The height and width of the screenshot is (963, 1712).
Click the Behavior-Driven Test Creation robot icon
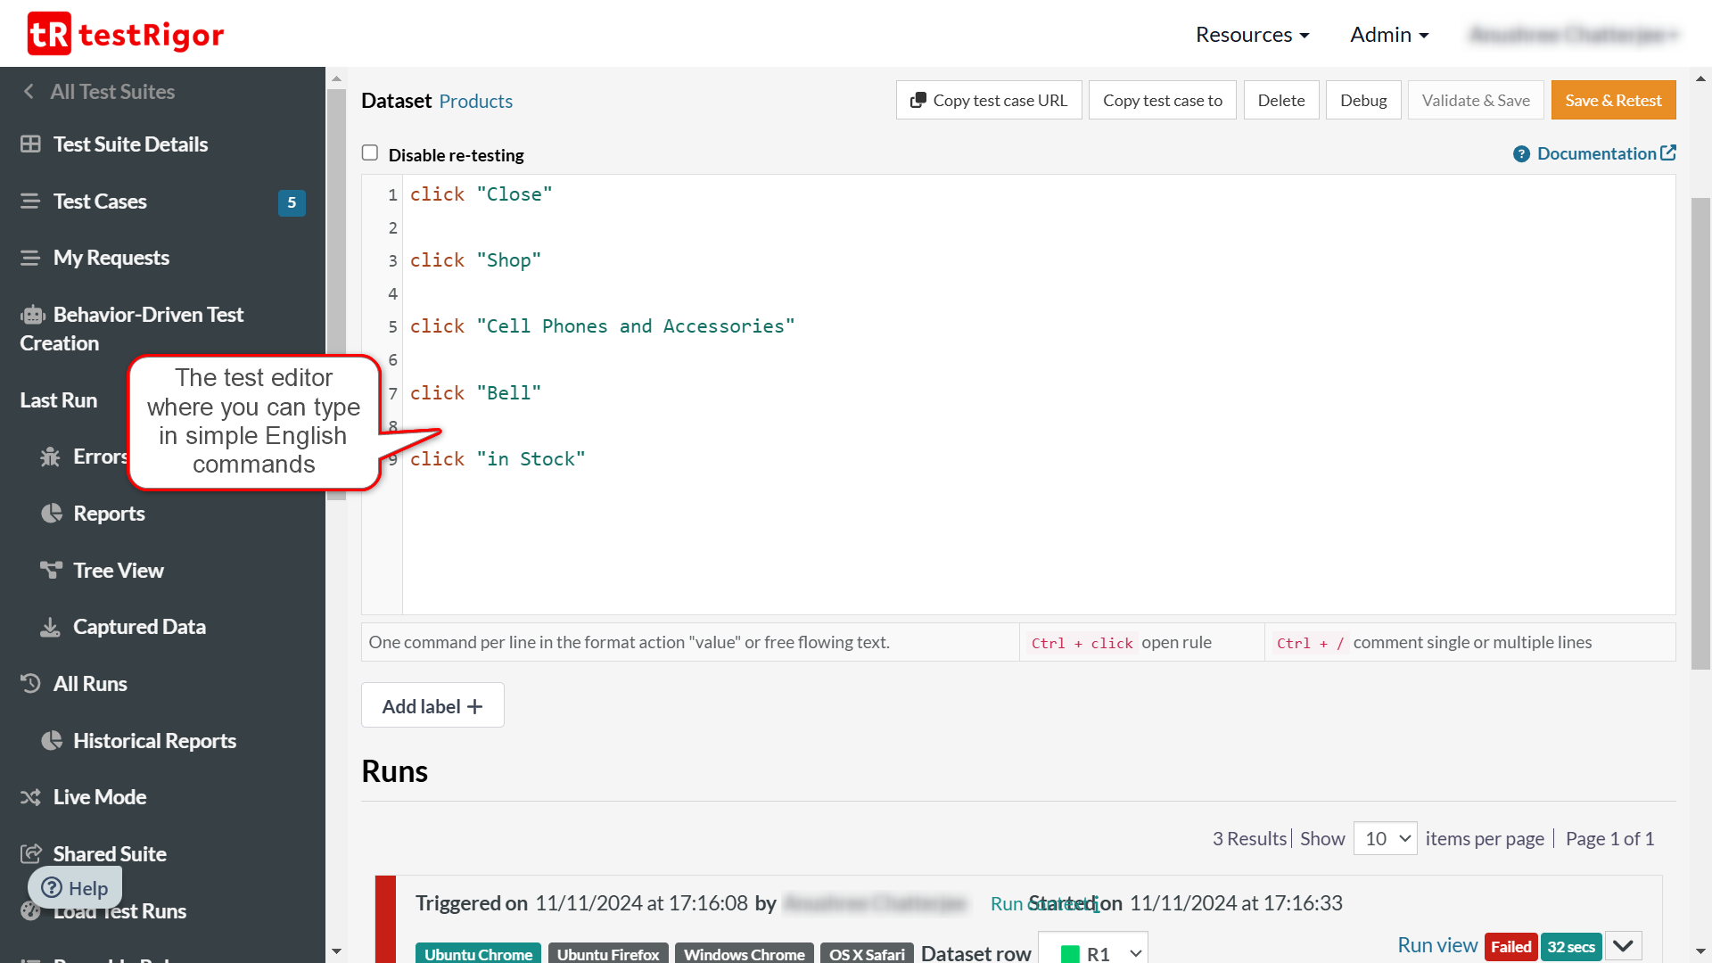pyautogui.click(x=33, y=316)
